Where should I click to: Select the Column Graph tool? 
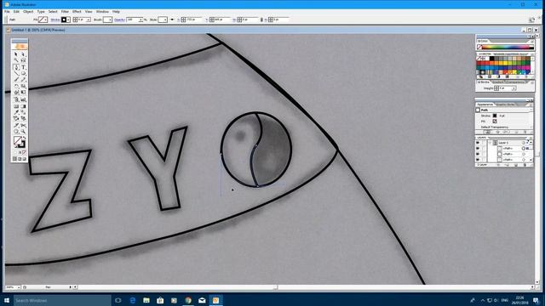(x=23, y=99)
